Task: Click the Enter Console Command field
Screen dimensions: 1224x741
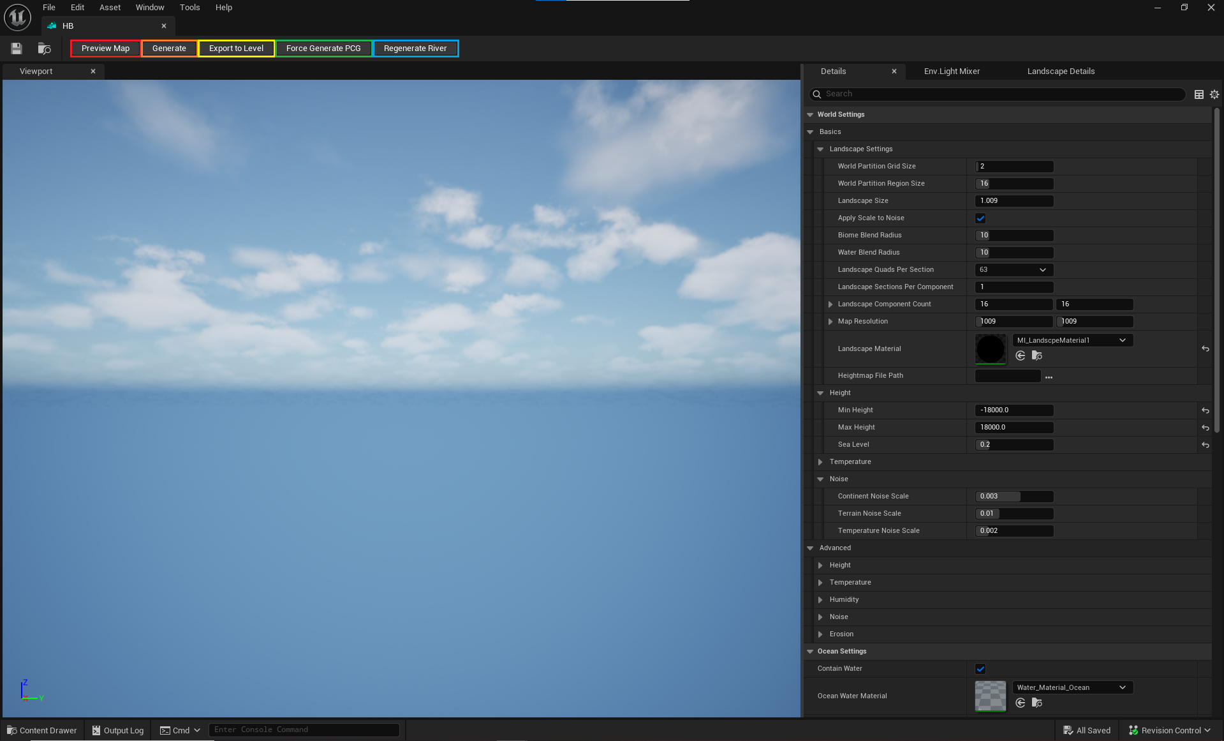Action: 304,730
